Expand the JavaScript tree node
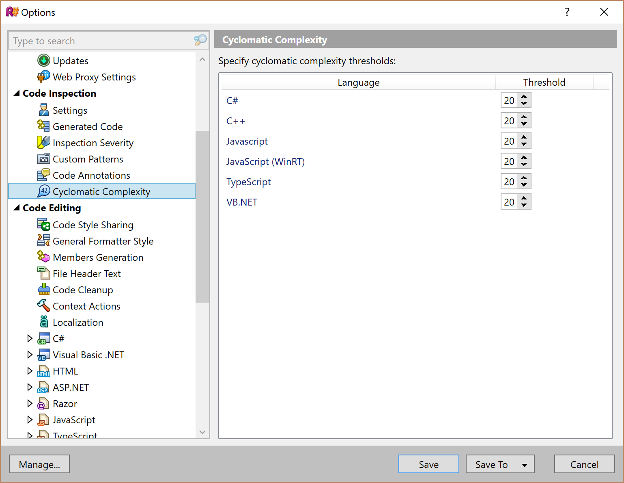Viewport: 624px width, 483px height. coord(30,420)
